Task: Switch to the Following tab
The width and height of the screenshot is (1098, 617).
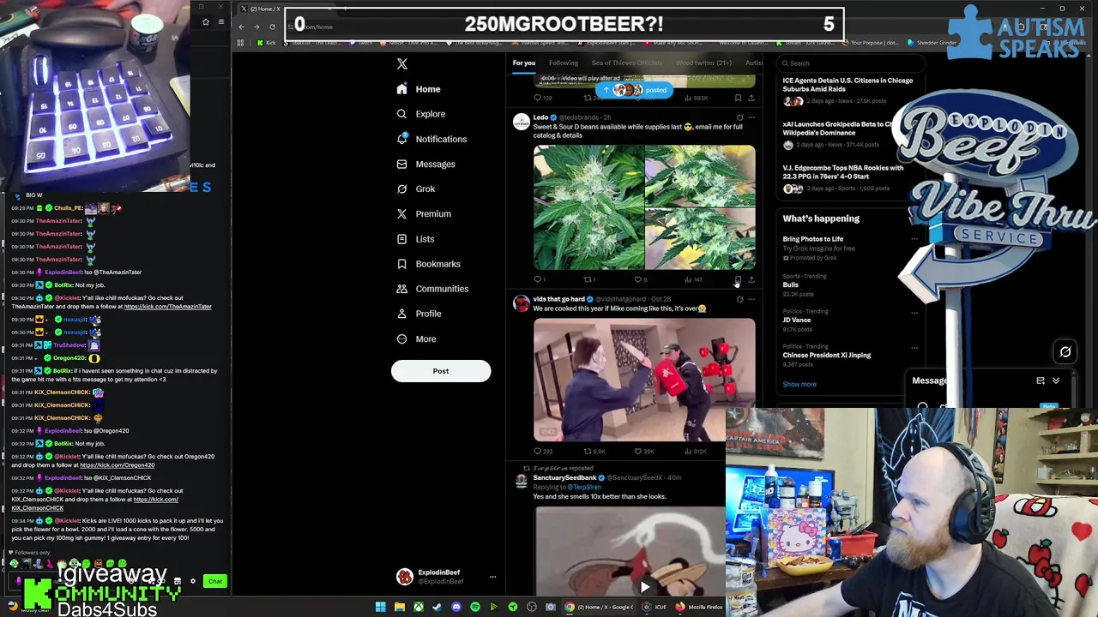Action: pos(564,63)
